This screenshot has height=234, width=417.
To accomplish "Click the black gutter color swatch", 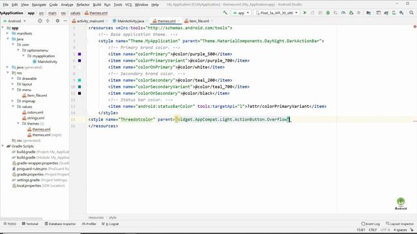I will pyautogui.click(x=79, y=94).
